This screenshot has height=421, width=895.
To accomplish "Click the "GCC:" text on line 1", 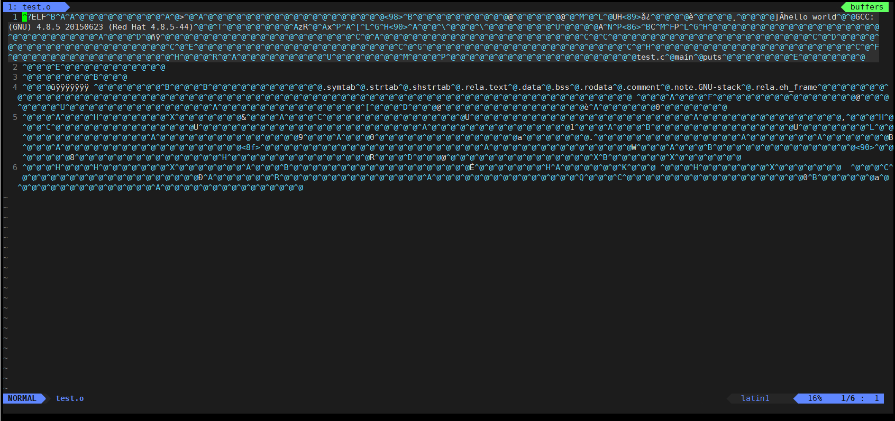I will [x=865, y=17].
